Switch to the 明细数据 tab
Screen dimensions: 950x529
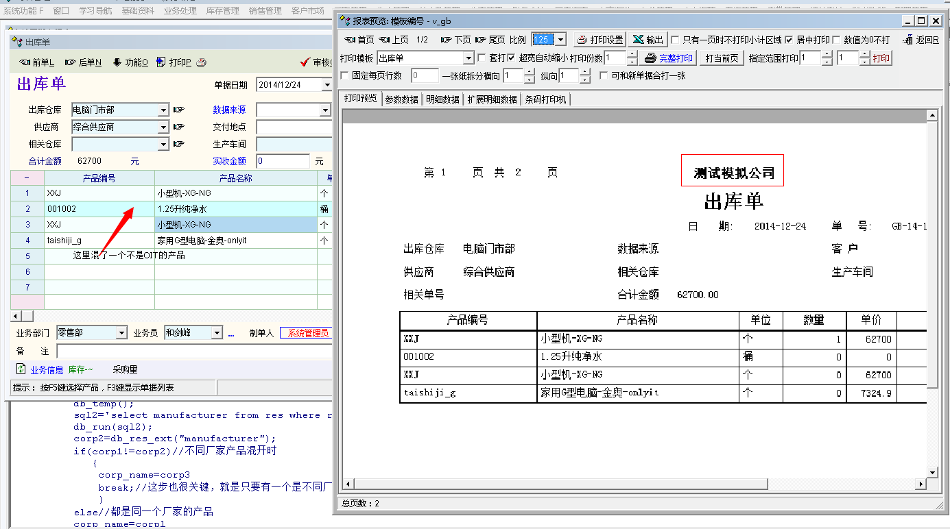[x=442, y=99]
